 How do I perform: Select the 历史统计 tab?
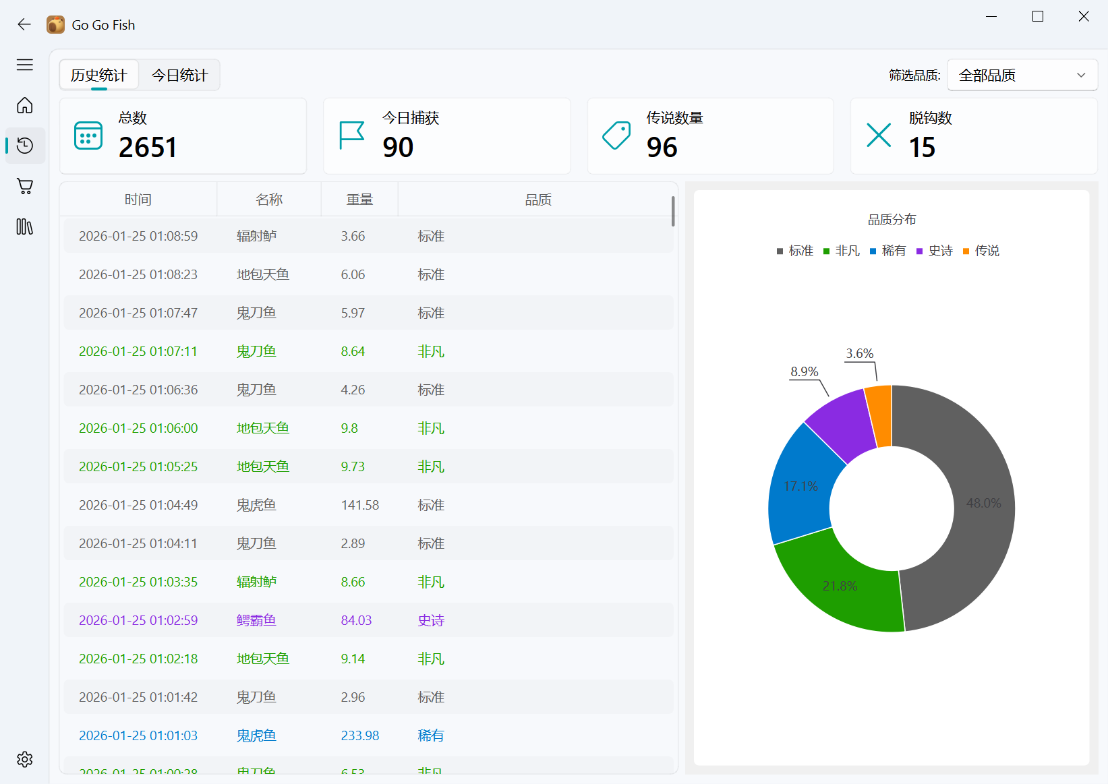coord(99,75)
